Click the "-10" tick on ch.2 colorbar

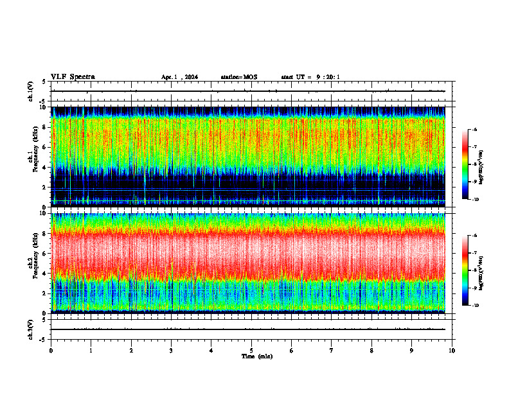pyautogui.click(x=476, y=306)
